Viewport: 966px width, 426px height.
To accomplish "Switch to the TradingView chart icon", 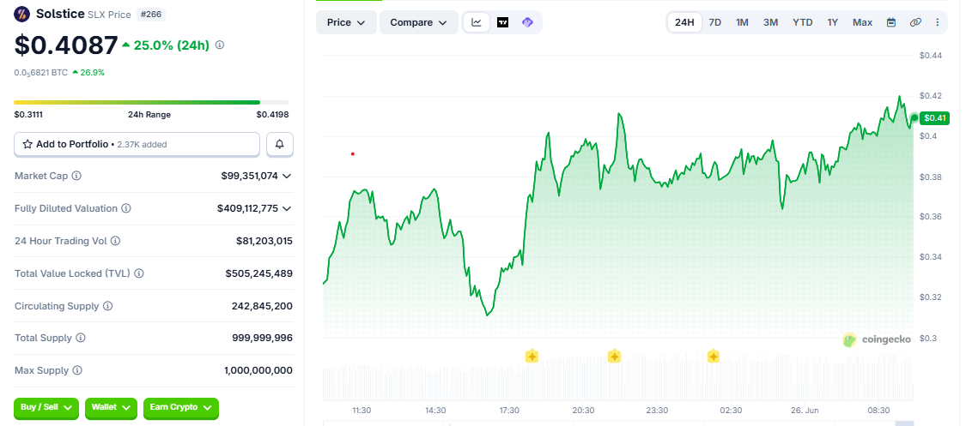I will (502, 22).
